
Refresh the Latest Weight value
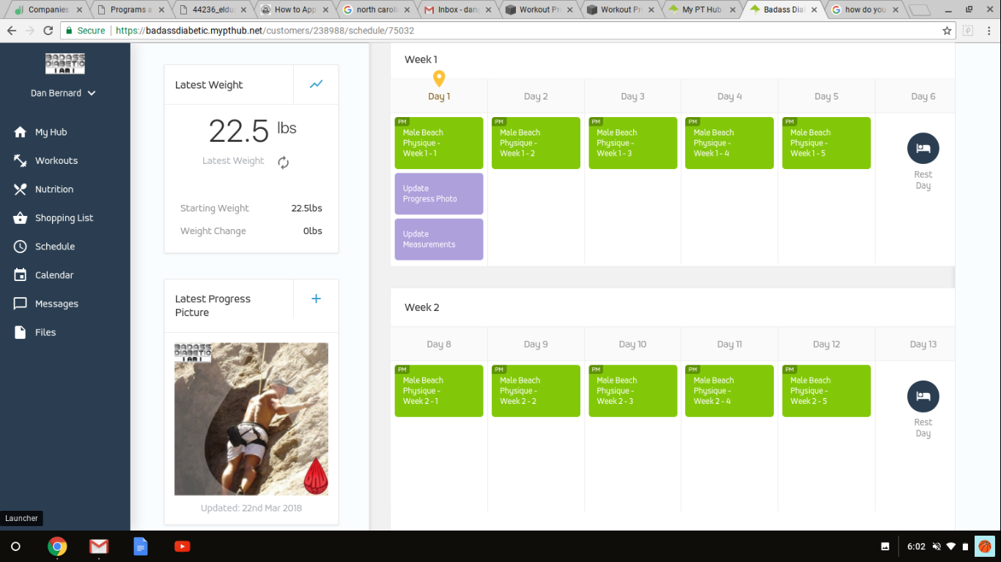(283, 162)
